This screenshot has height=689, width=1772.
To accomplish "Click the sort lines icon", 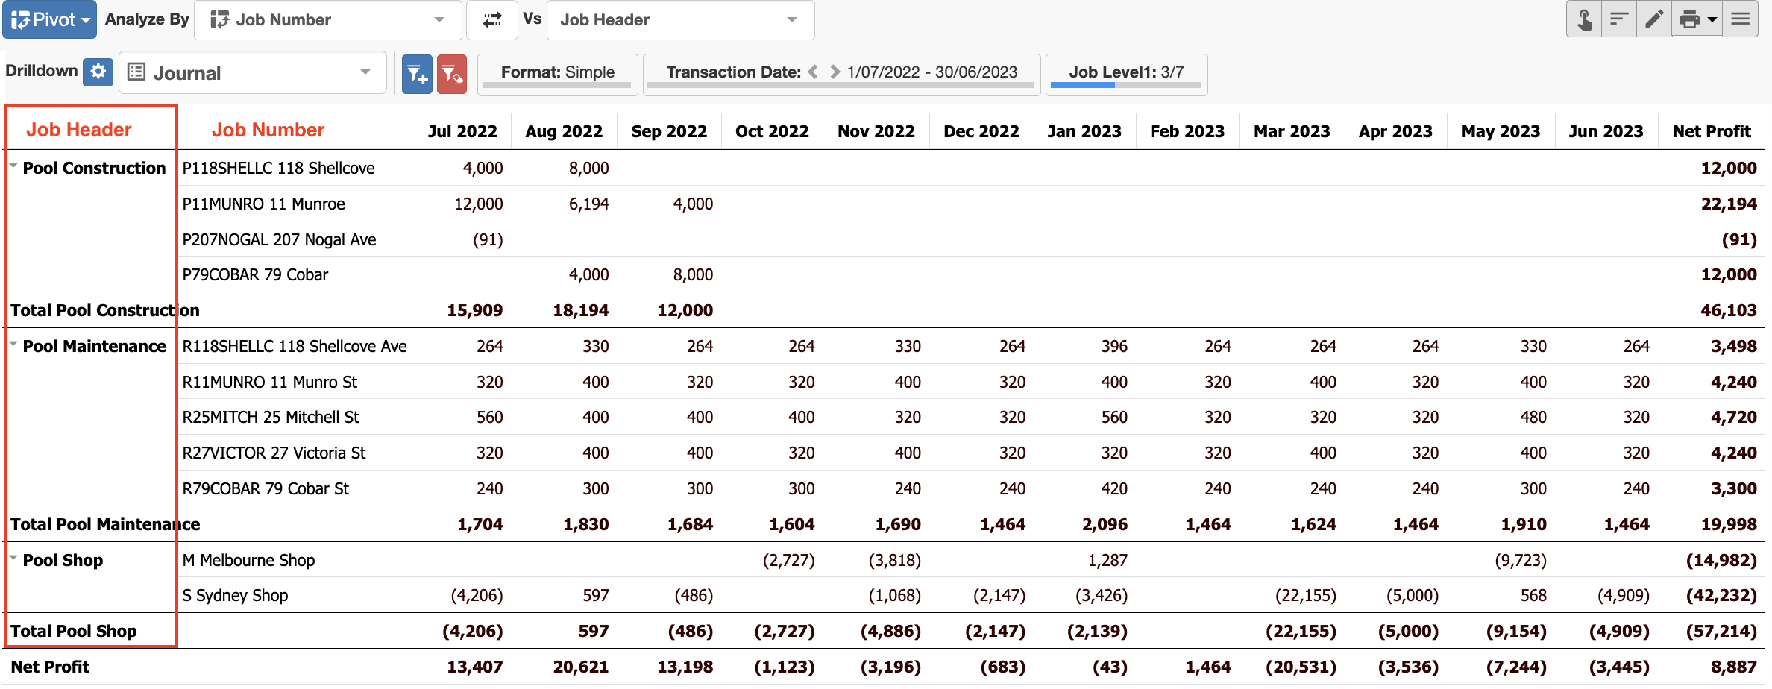I will (x=1619, y=19).
